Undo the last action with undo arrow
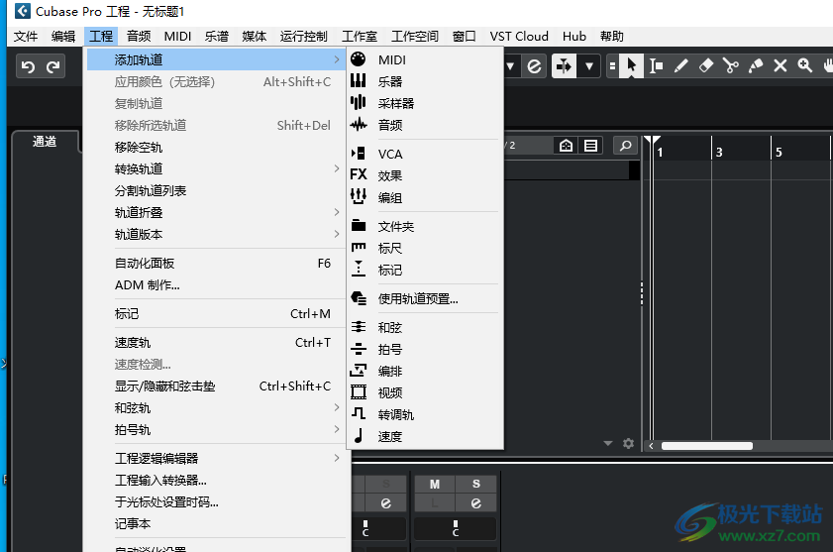Viewport: 833px width, 552px height. click(28, 66)
